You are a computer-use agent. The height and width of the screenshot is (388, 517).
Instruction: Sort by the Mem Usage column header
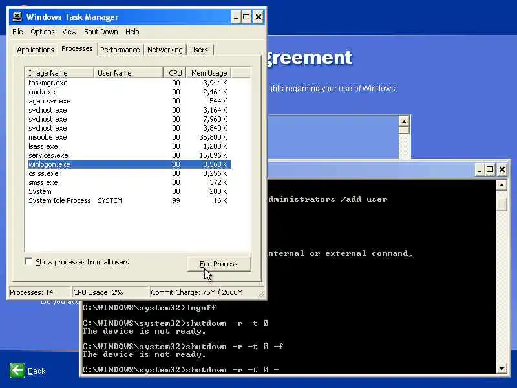[209, 73]
